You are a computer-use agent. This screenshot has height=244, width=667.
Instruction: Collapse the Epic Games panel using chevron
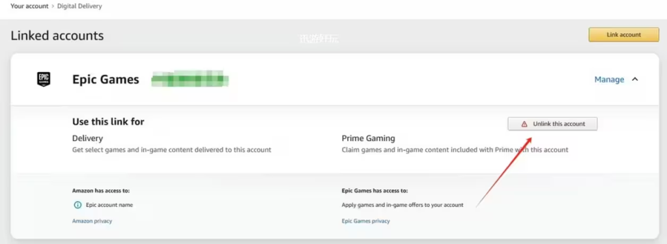tap(634, 79)
